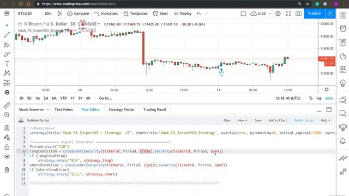Select the All time range
The width and height of the screenshot is (349, 196).
(88, 98)
